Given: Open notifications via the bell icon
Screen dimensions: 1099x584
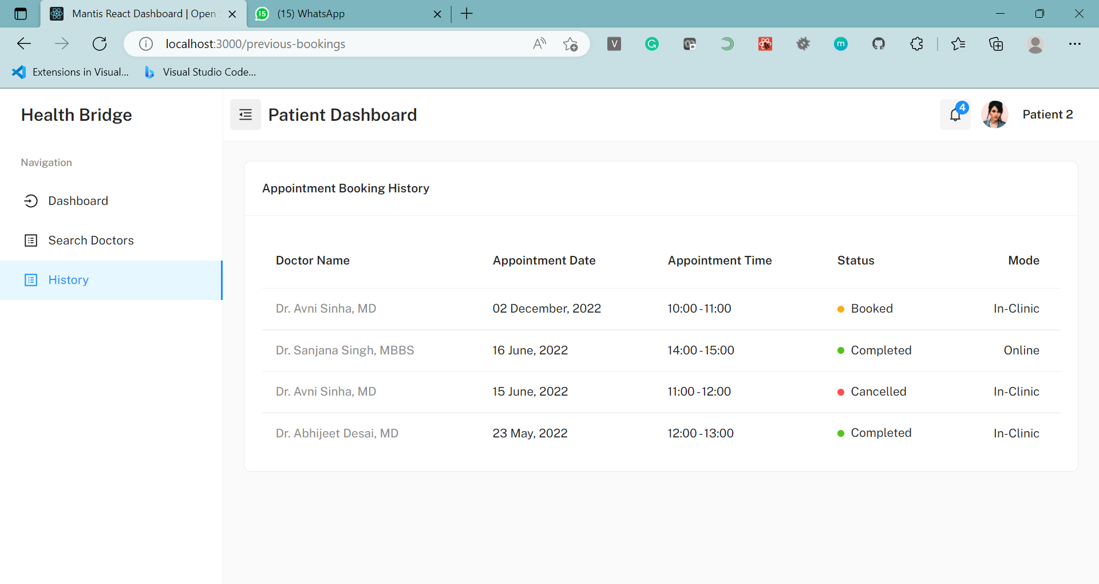Looking at the screenshot, I should click(x=955, y=115).
